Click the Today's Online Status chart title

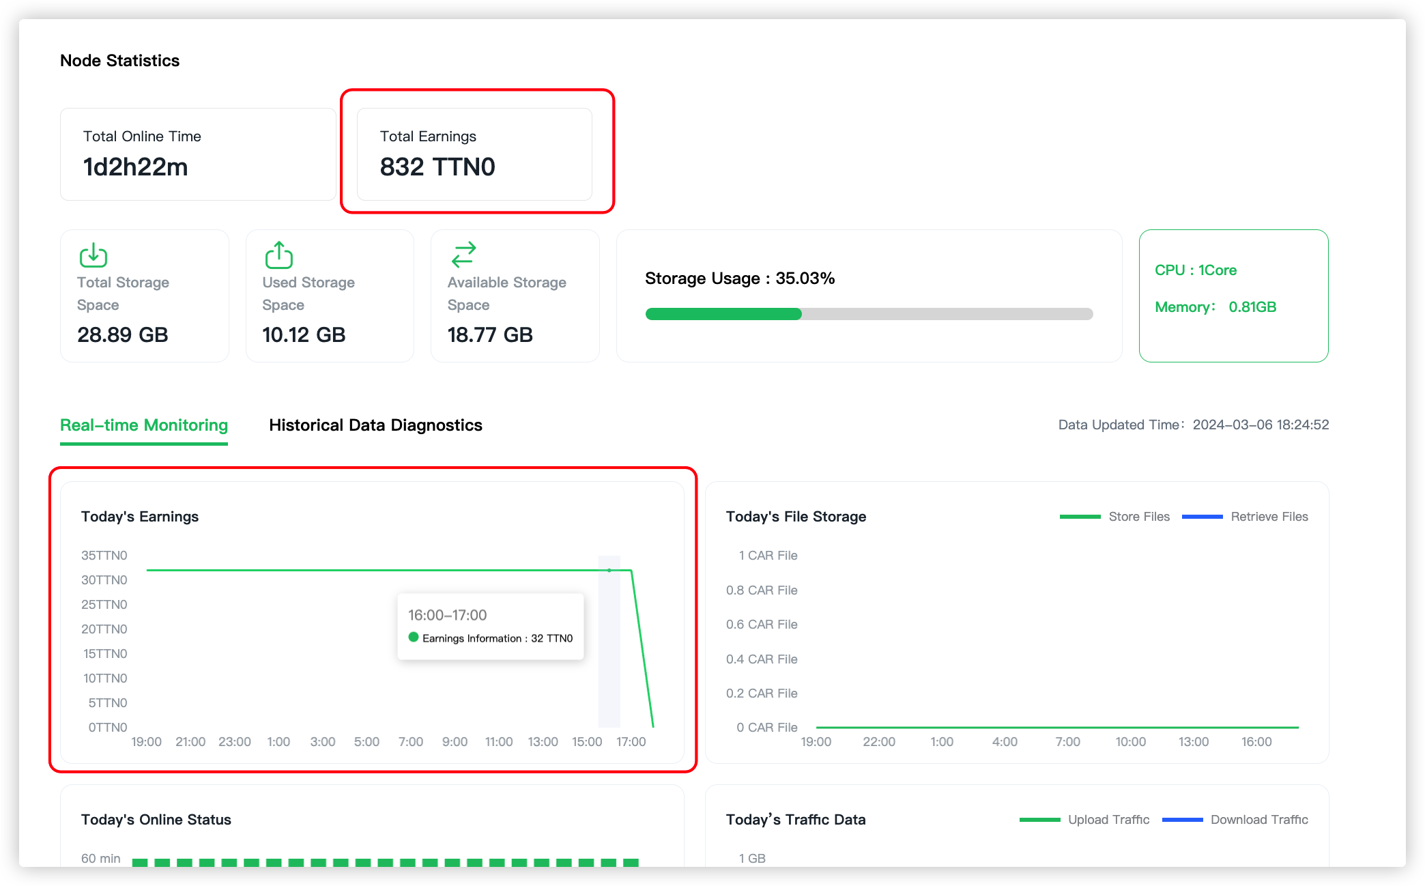pyautogui.click(x=156, y=819)
